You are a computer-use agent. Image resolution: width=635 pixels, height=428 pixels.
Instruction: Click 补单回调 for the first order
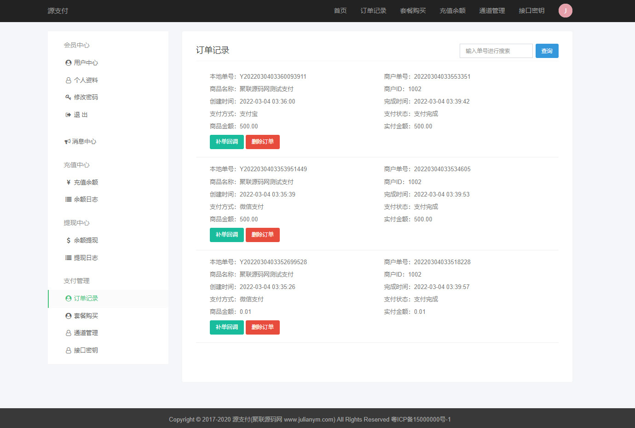tap(226, 142)
